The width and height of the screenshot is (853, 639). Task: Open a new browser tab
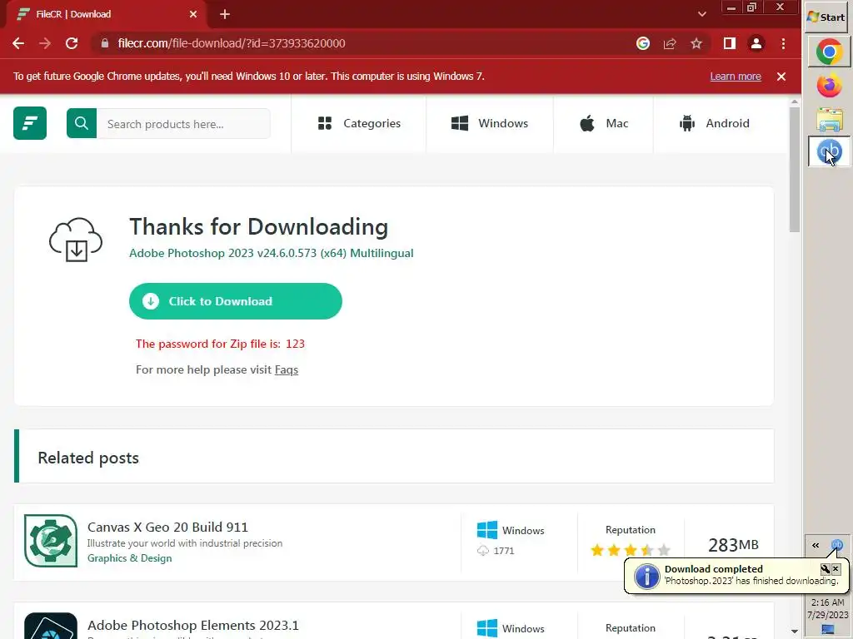(225, 15)
